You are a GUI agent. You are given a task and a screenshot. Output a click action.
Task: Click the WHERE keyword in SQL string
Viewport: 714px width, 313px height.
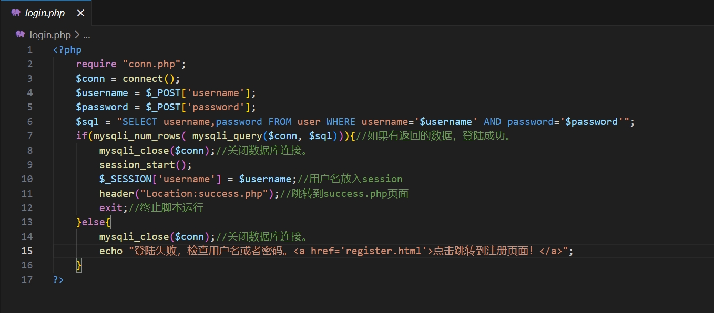(341, 122)
